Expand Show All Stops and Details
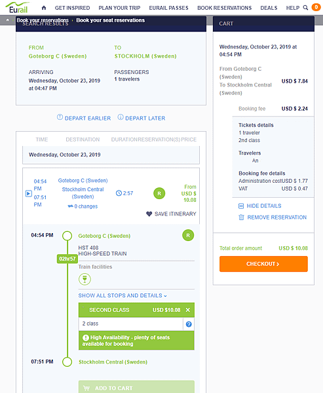The height and width of the screenshot is (393, 323). pos(123,295)
